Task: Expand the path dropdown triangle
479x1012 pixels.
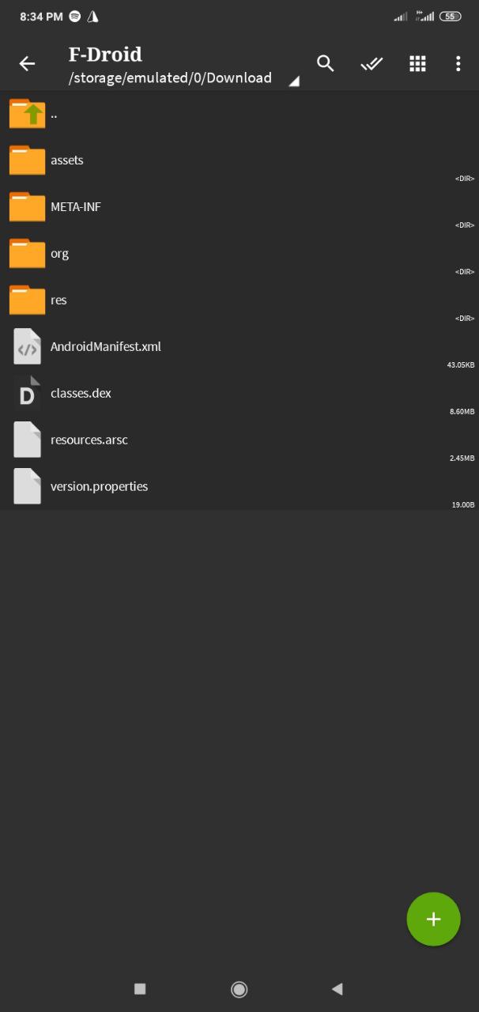Action: (x=293, y=81)
